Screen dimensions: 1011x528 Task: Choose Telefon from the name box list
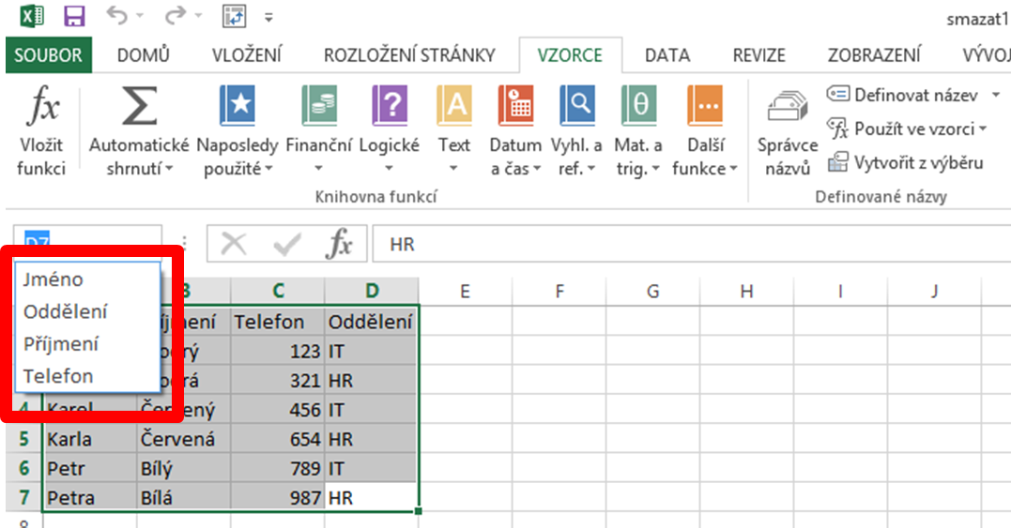pos(87,376)
